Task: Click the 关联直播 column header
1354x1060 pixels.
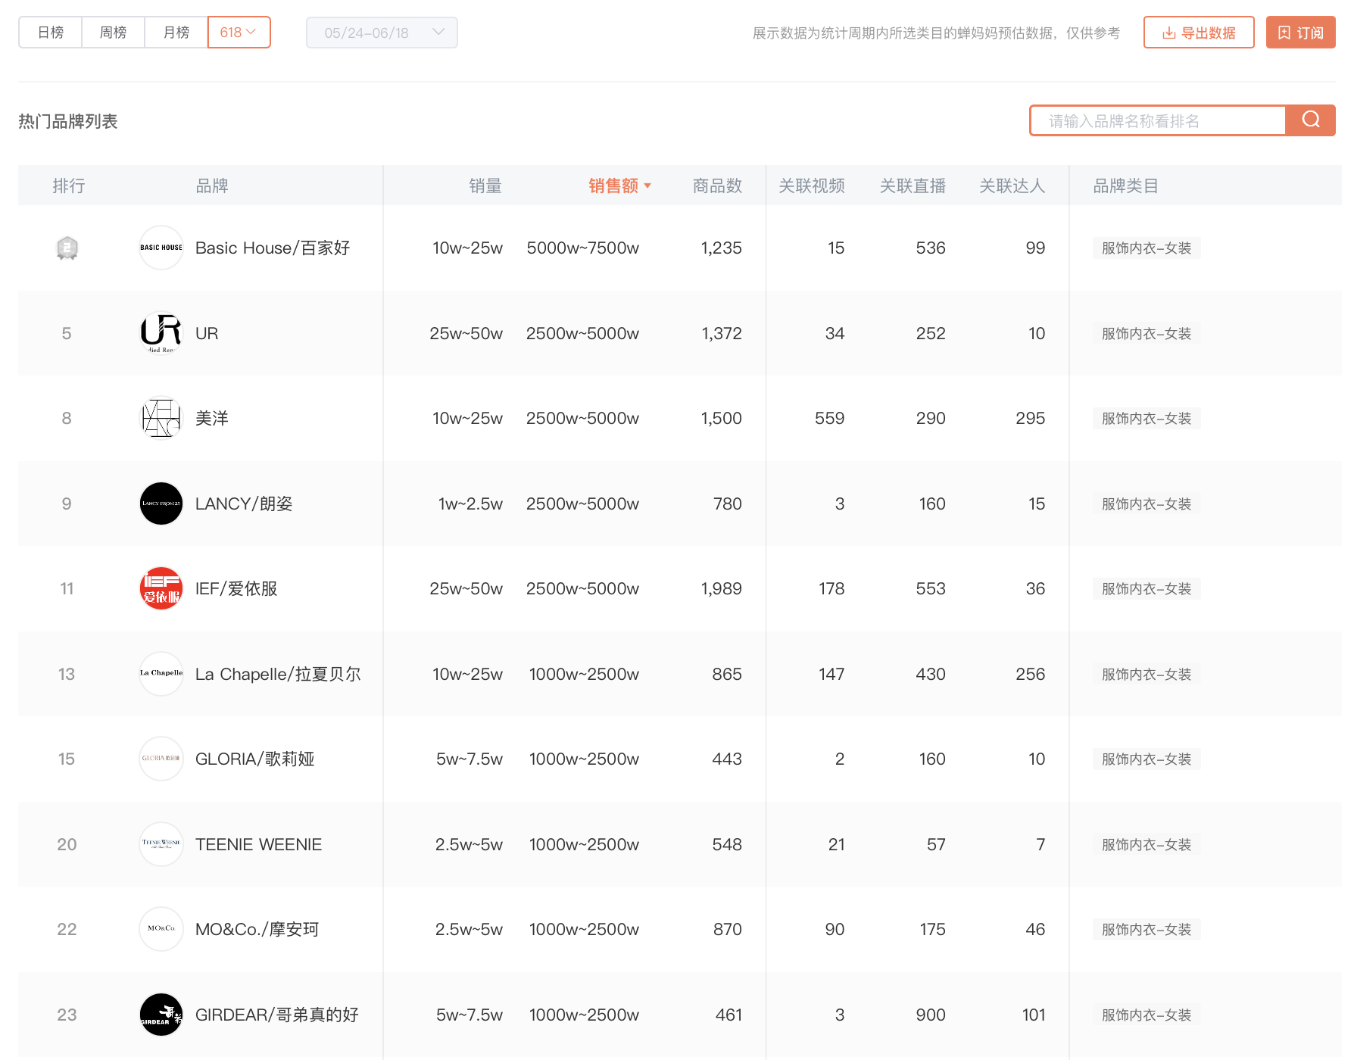Action: (913, 185)
